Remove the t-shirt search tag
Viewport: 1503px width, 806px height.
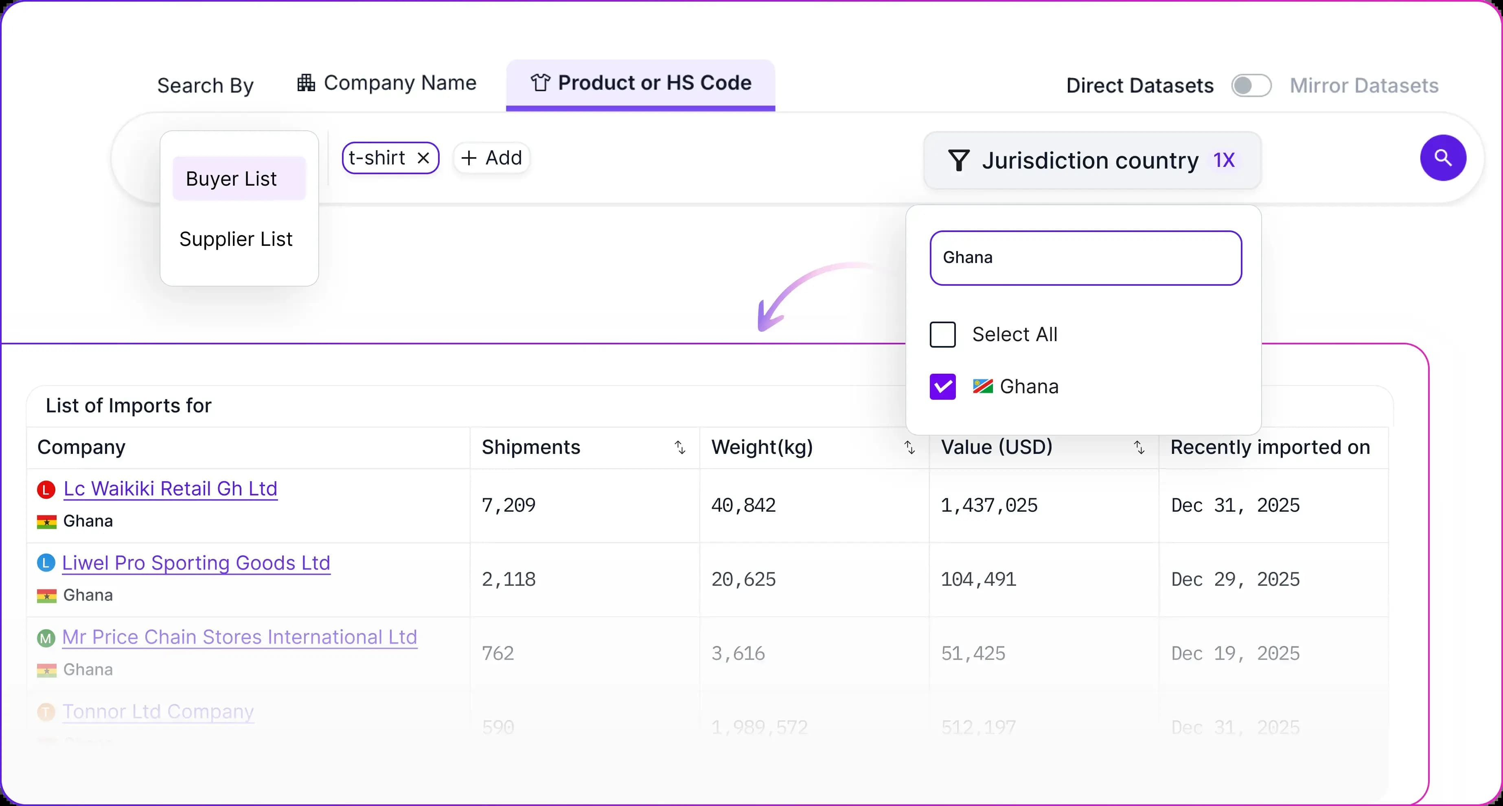(x=424, y=158)
